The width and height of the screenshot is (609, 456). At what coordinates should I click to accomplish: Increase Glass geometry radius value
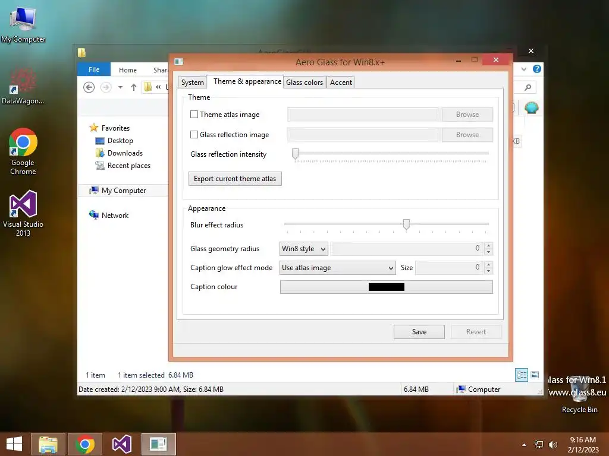click(489, 245)
